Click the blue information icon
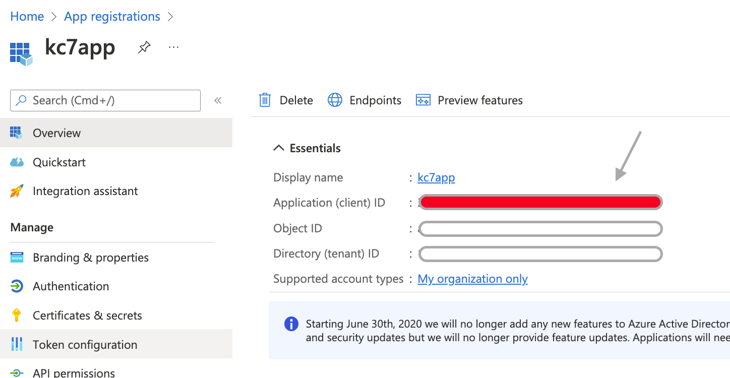Image resolution: width=730 pixels, height=378 pixels. pyautogui.click(x=291, y=324)
